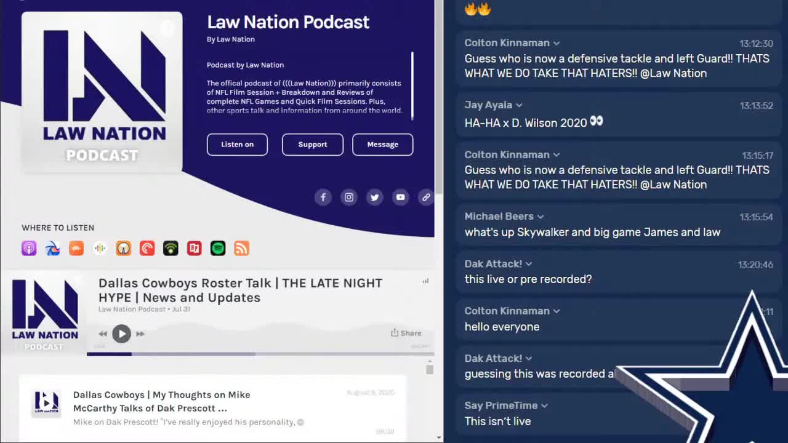788x443 pixels.
Task: Click the episode list scrollbar thumb
Action: (430, 369)
